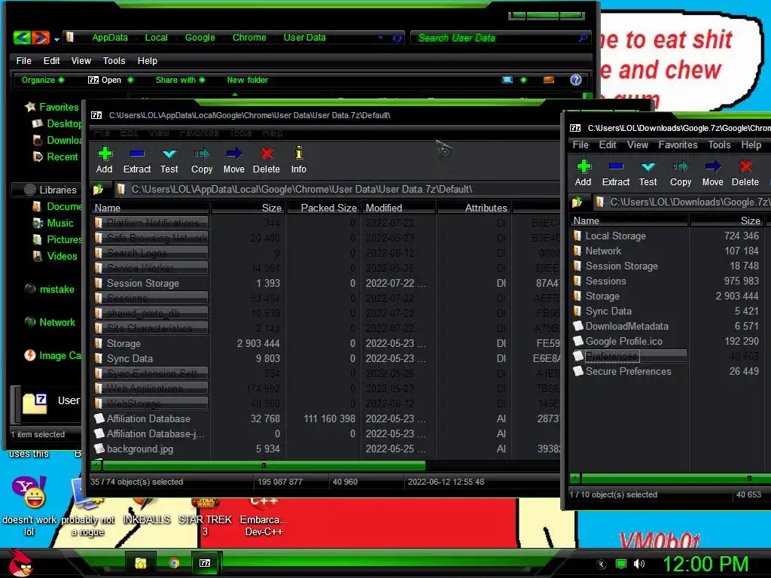The height and width of the screenshot is (578, 771).
Task: Click the Angry Birds start button
Action: pyautogui.click(x=20, y=562)
